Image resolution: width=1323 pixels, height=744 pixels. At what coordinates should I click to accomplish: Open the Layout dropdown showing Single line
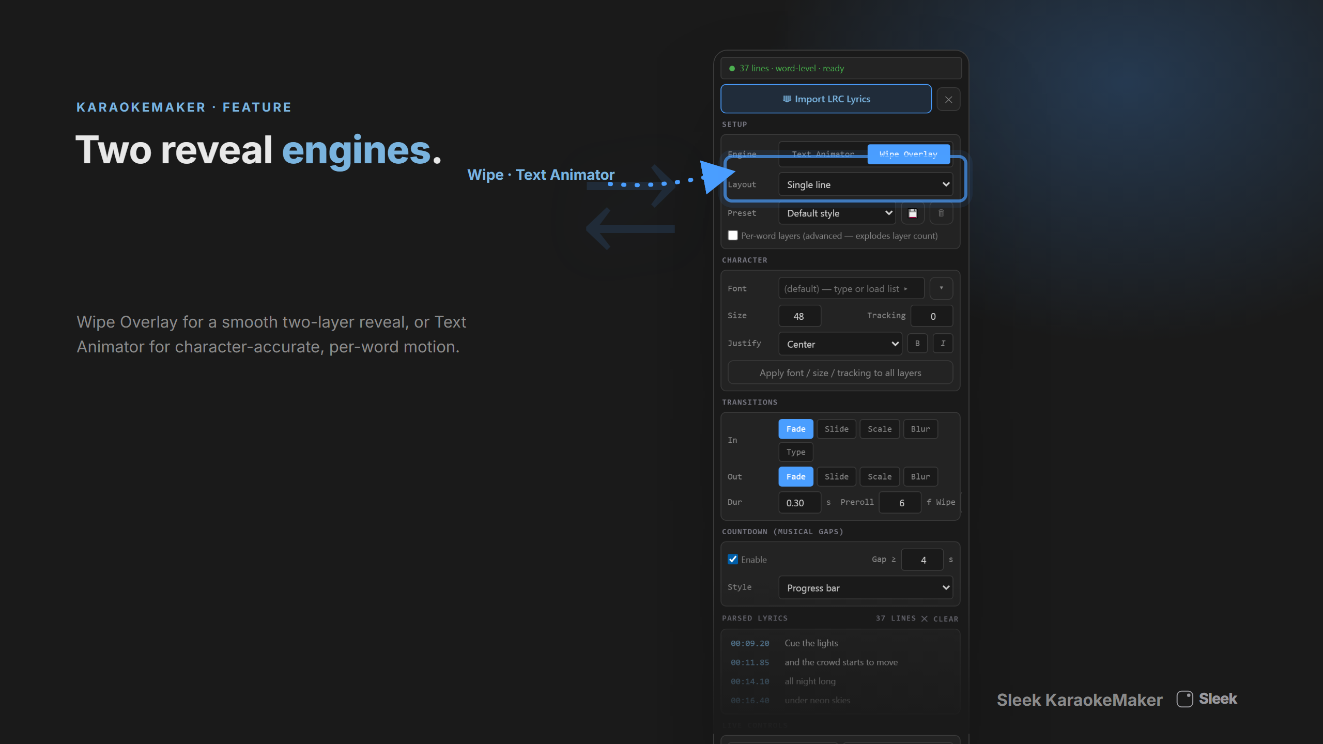click(x=866, y=184)
